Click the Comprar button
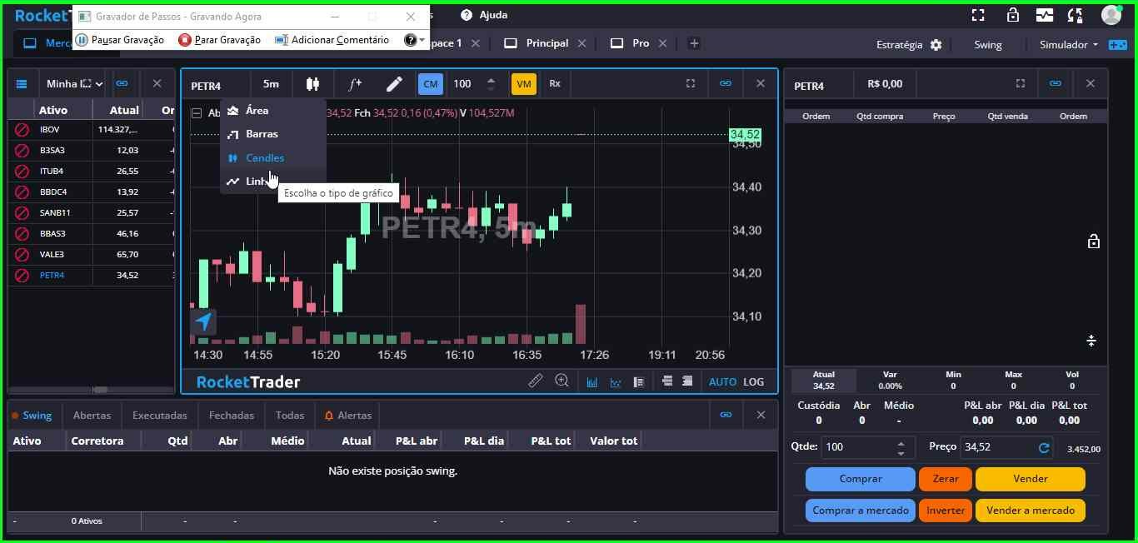The width and height of the screenshot is (1138, 543). (x=861, y=479)
